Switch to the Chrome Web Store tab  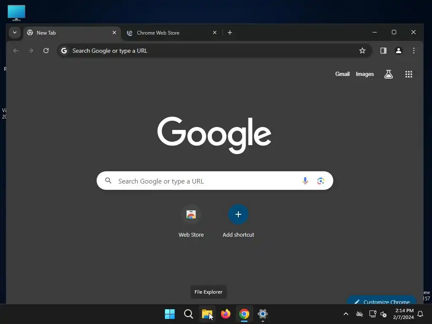(x=172, y=33)
